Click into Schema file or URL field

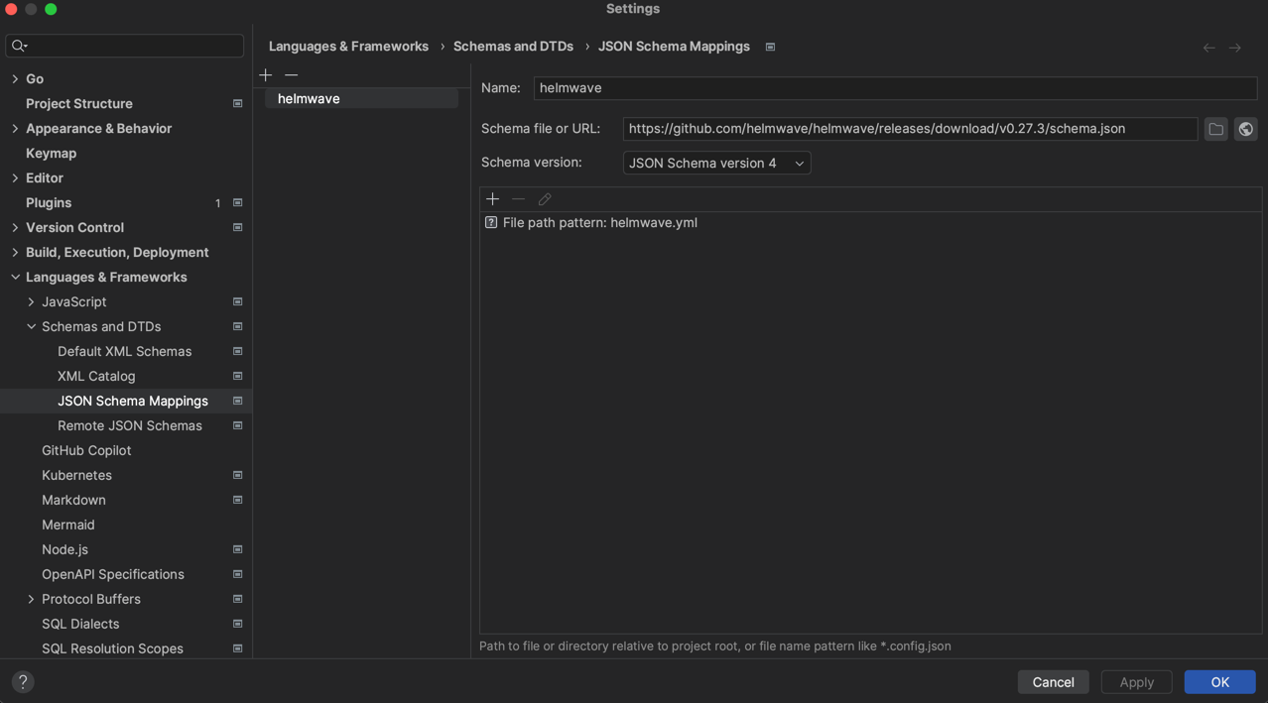[x=910, y=129]
